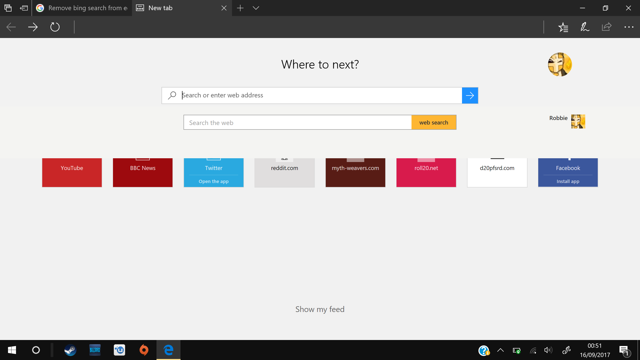Click the web search button

pyautogui.click(x=434, y=122)
